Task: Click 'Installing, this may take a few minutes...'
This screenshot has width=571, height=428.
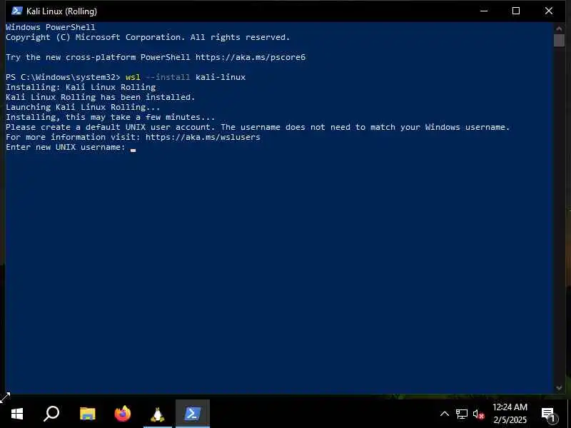Action: pyautogui.click(x=111, y=117)
